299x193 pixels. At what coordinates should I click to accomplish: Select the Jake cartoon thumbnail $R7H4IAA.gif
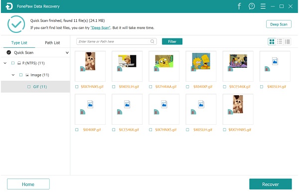pos(164,61)
